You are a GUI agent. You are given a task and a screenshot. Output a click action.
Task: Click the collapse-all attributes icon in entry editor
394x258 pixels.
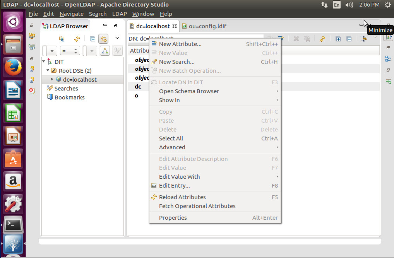349,39
